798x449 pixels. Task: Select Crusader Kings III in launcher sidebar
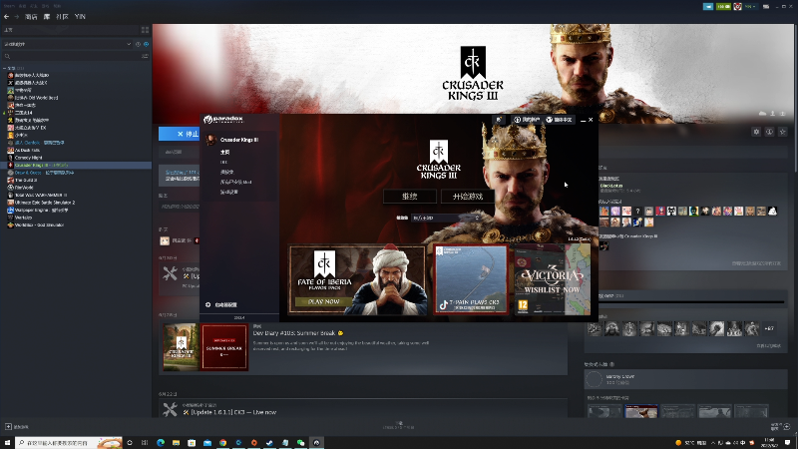point(239,140)
